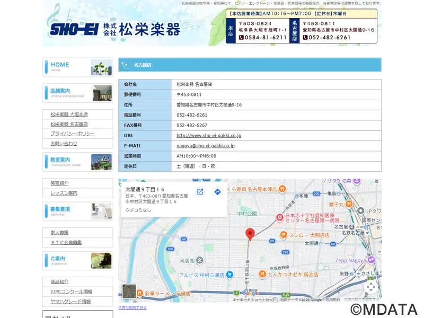Viewport: 424px width, 318px height.
Task: Click the red location pin on map
Action: click(250, 234)
